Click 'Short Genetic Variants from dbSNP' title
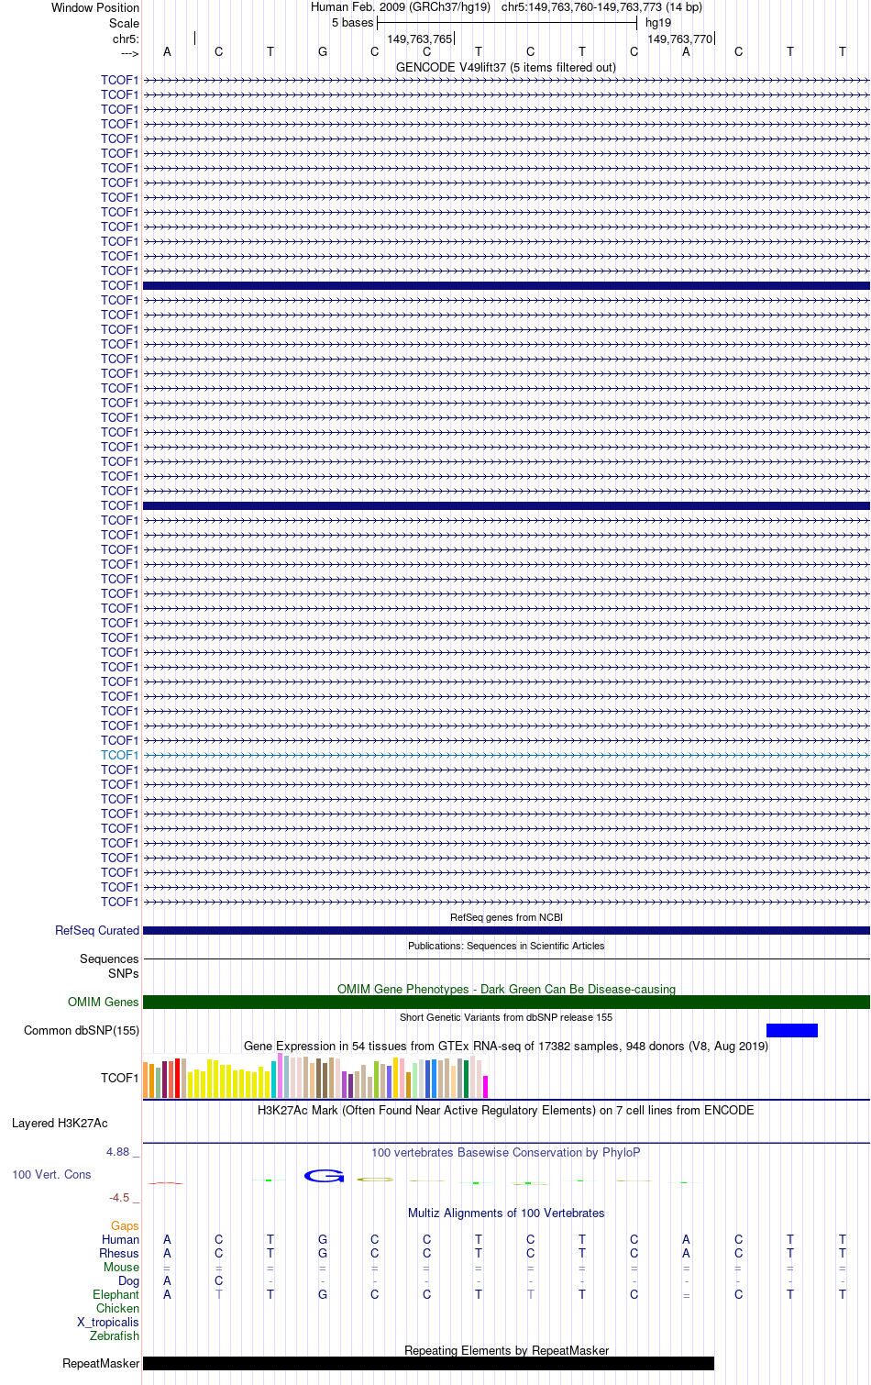Viewport: 871px width, 1385px height. [x=506, y=1017]
